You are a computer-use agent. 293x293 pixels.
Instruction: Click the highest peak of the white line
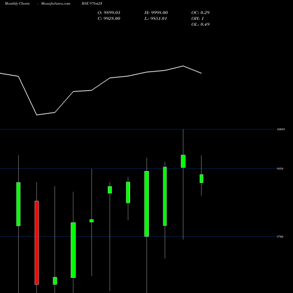(183, 66)
